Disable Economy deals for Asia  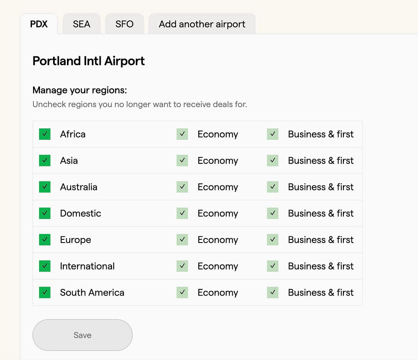pyautogui.click(x=182, y=160)
